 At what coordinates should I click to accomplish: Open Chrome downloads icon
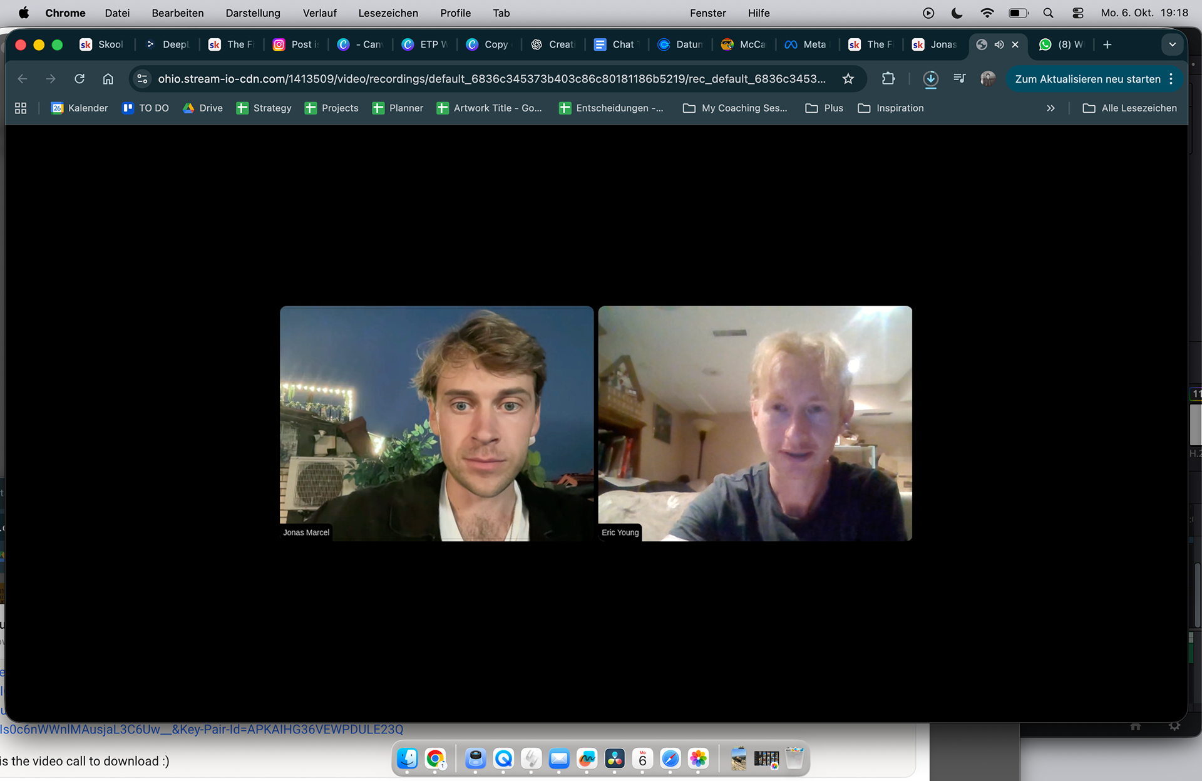click(931, 79)
